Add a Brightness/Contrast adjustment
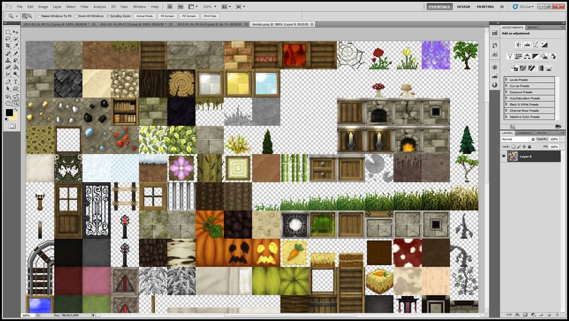 click(x=519, y=44)
